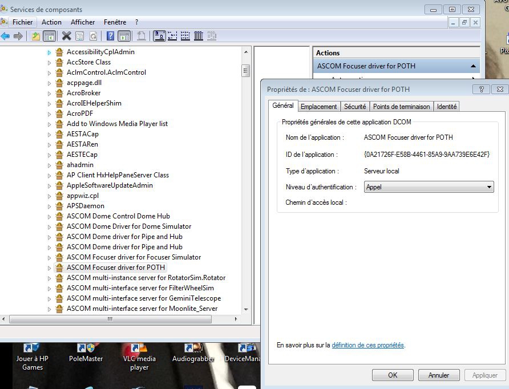
Task: Expand the AccStore Class tree node
Action: pos(49,63)
